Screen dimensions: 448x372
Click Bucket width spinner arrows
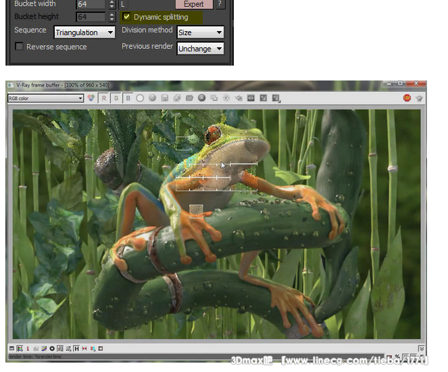click(112, 4)
